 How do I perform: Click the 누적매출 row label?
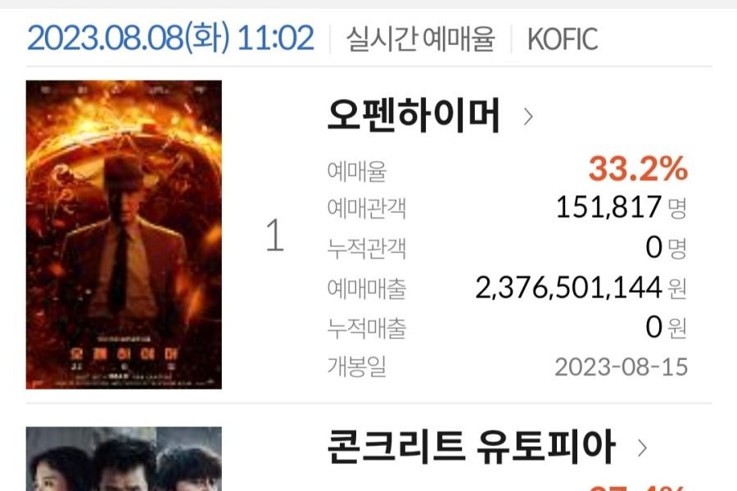[x=367, y=328]
